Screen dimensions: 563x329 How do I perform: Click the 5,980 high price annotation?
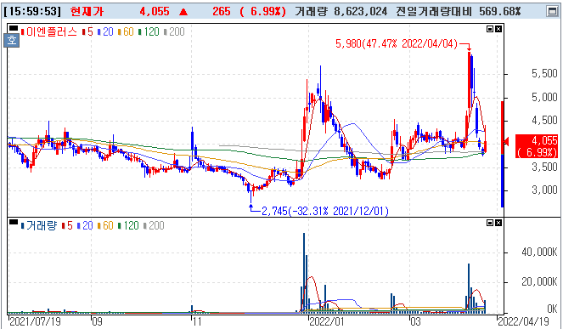tap(397, 44)
